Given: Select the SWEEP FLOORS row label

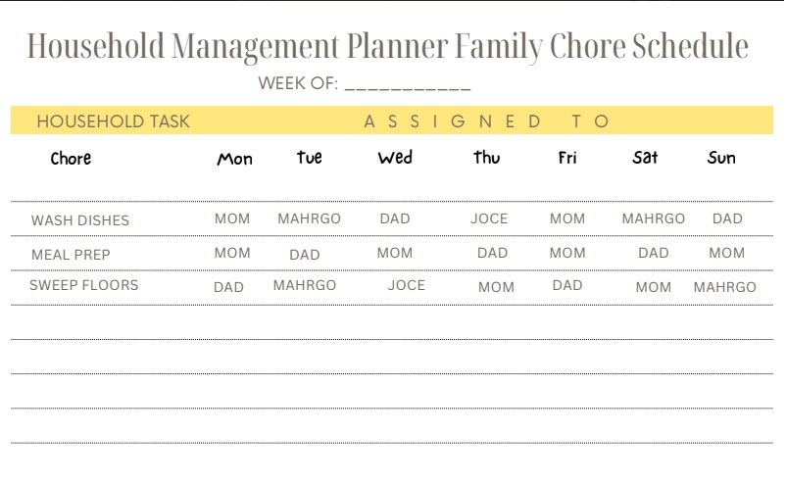Looking at the screenshot, I should pos(83,285).
